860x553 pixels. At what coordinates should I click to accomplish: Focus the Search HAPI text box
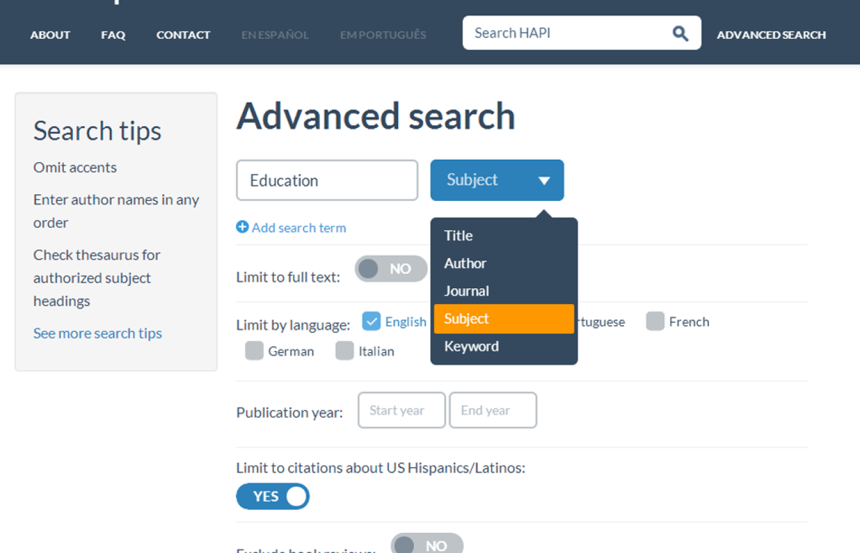point(565,33)
